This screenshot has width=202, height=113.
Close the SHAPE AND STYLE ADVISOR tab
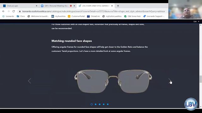112,6
